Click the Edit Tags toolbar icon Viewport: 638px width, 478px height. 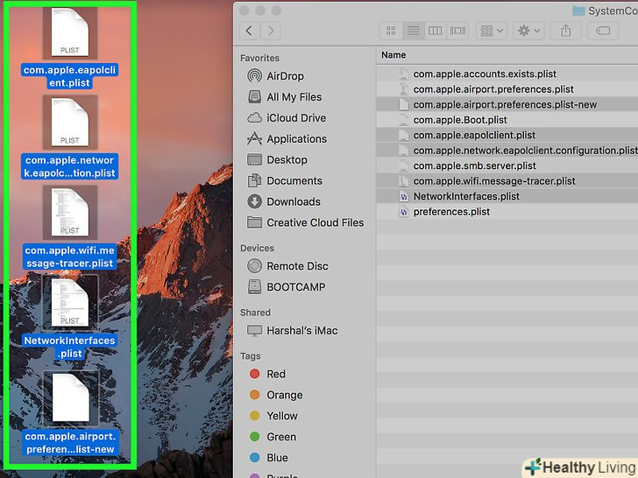click(x=603, y=31)
